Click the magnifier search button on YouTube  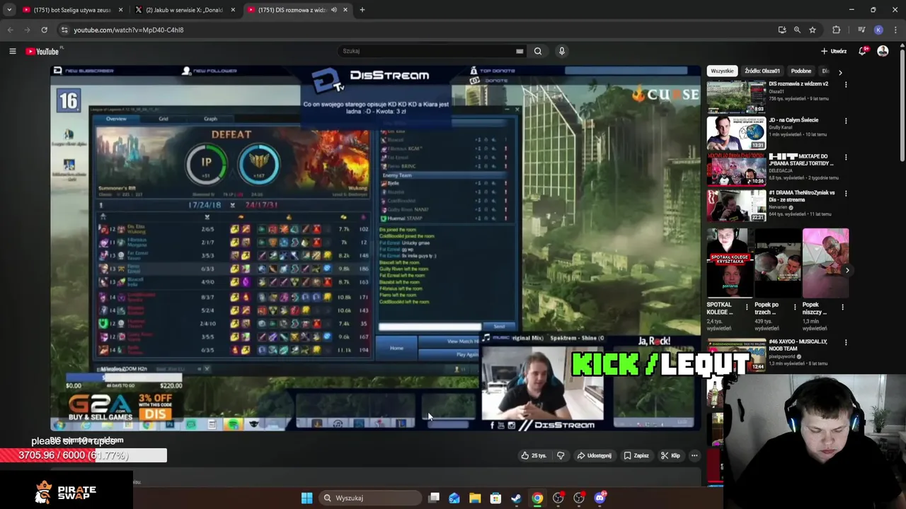[538, 51]
